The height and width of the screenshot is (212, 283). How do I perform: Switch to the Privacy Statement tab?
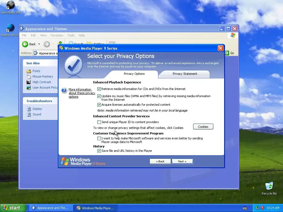coord(185,74)
